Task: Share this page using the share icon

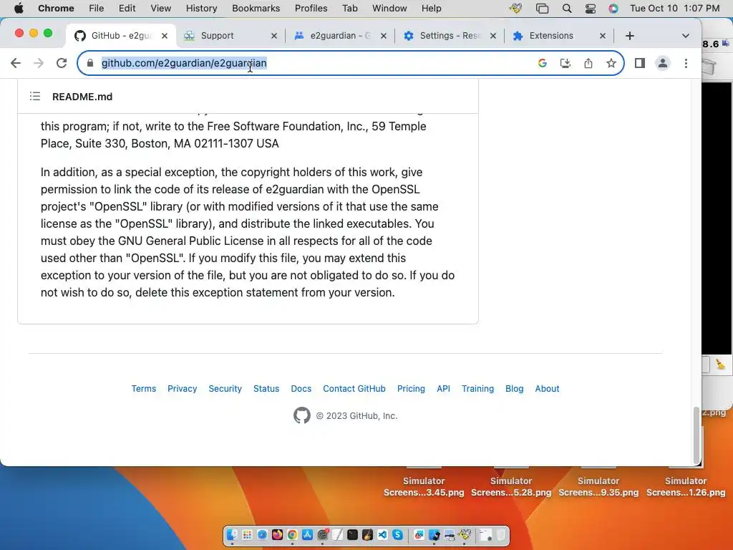Action: 588,63
